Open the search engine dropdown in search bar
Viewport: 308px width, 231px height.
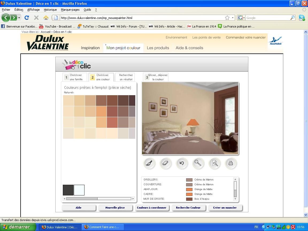(x=241, y=18)
